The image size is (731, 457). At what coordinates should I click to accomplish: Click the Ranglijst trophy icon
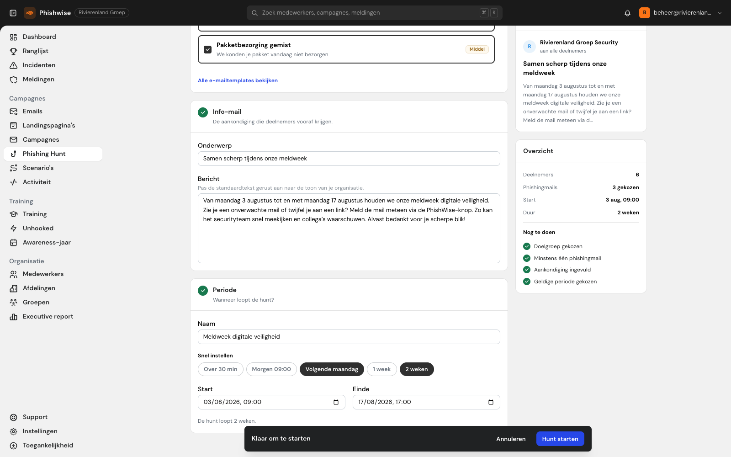tap(14, 51)
